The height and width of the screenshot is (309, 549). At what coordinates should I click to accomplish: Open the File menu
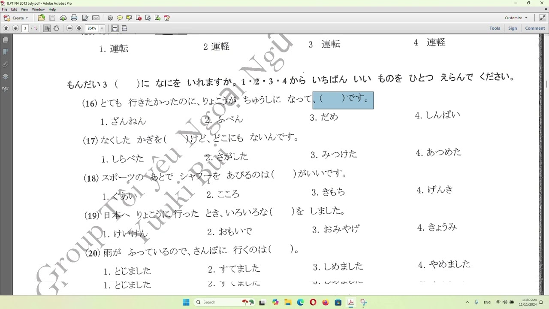(4, 9)
